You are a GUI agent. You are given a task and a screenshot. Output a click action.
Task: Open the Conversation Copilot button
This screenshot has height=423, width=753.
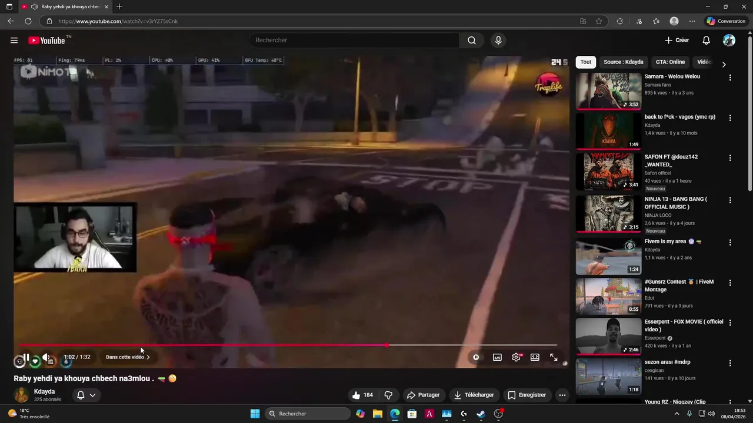726,21
